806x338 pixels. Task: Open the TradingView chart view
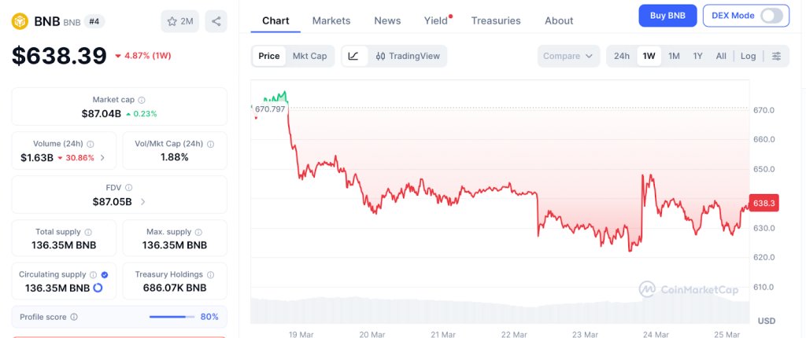click(x=408, y=56)
